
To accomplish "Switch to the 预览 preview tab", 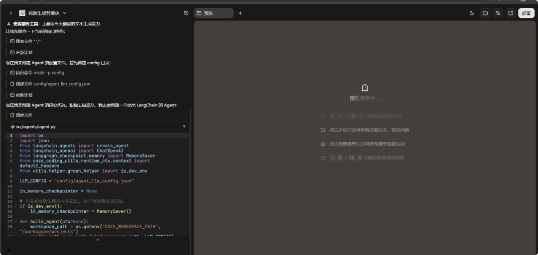I will pyautogui.click(x=214, y=13).
